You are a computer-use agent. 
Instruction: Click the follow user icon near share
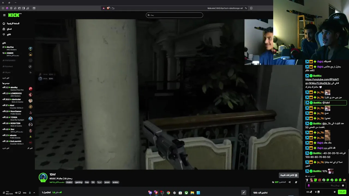[296, 182]
